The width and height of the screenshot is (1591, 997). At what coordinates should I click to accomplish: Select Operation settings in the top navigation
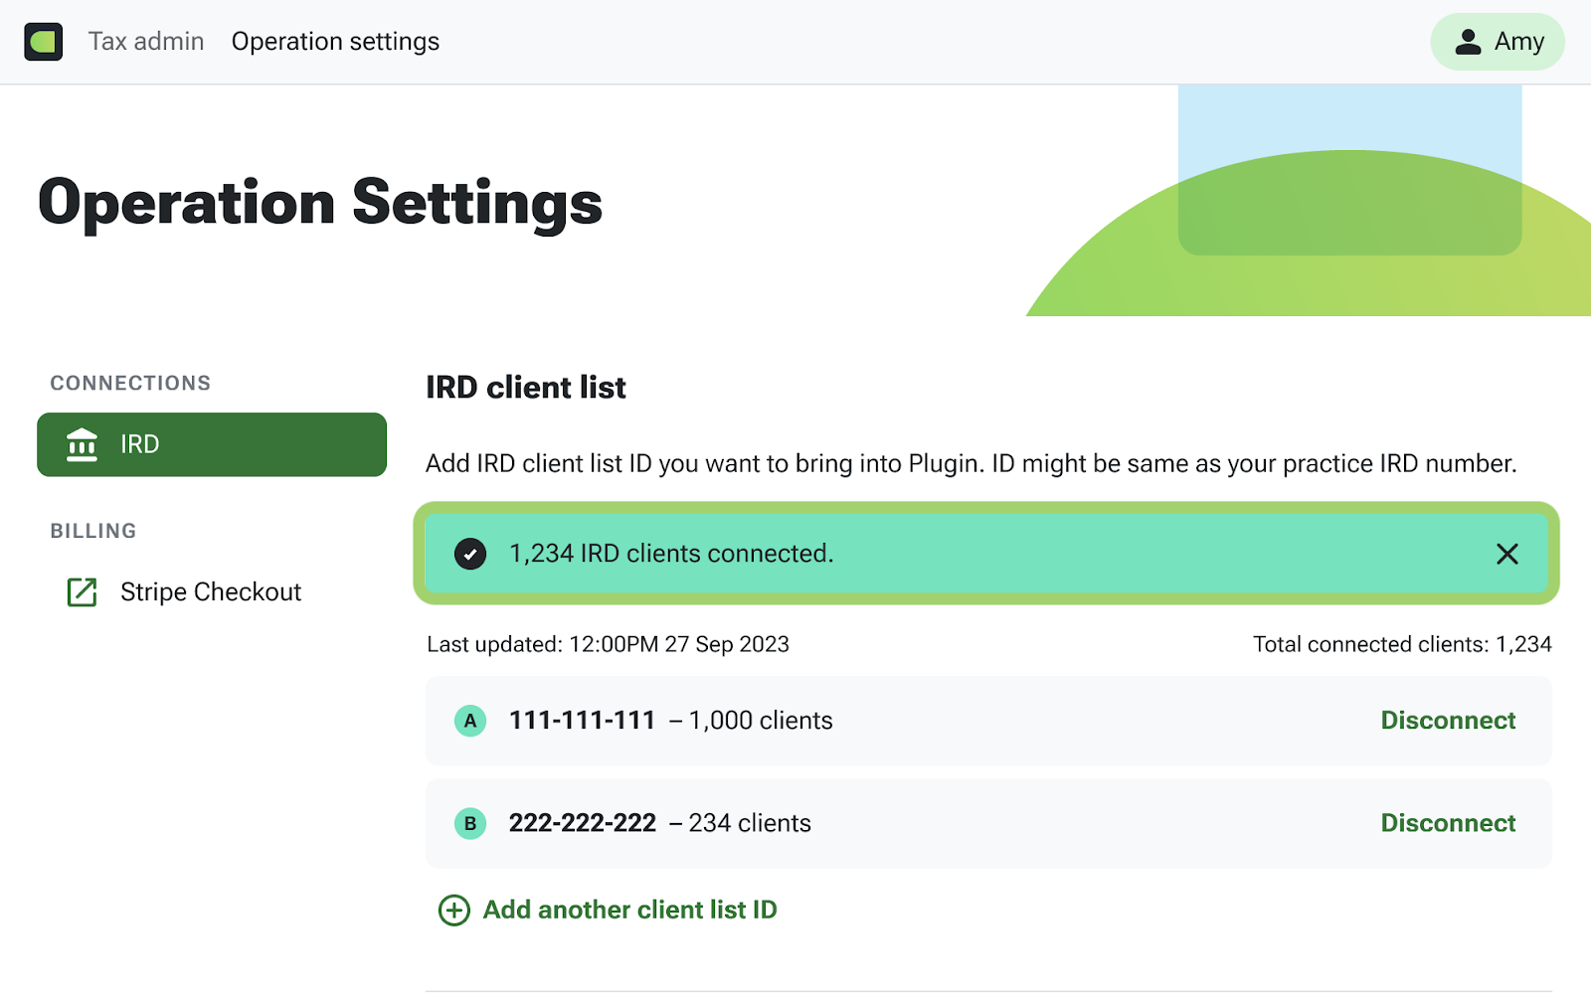click(335, 42)
